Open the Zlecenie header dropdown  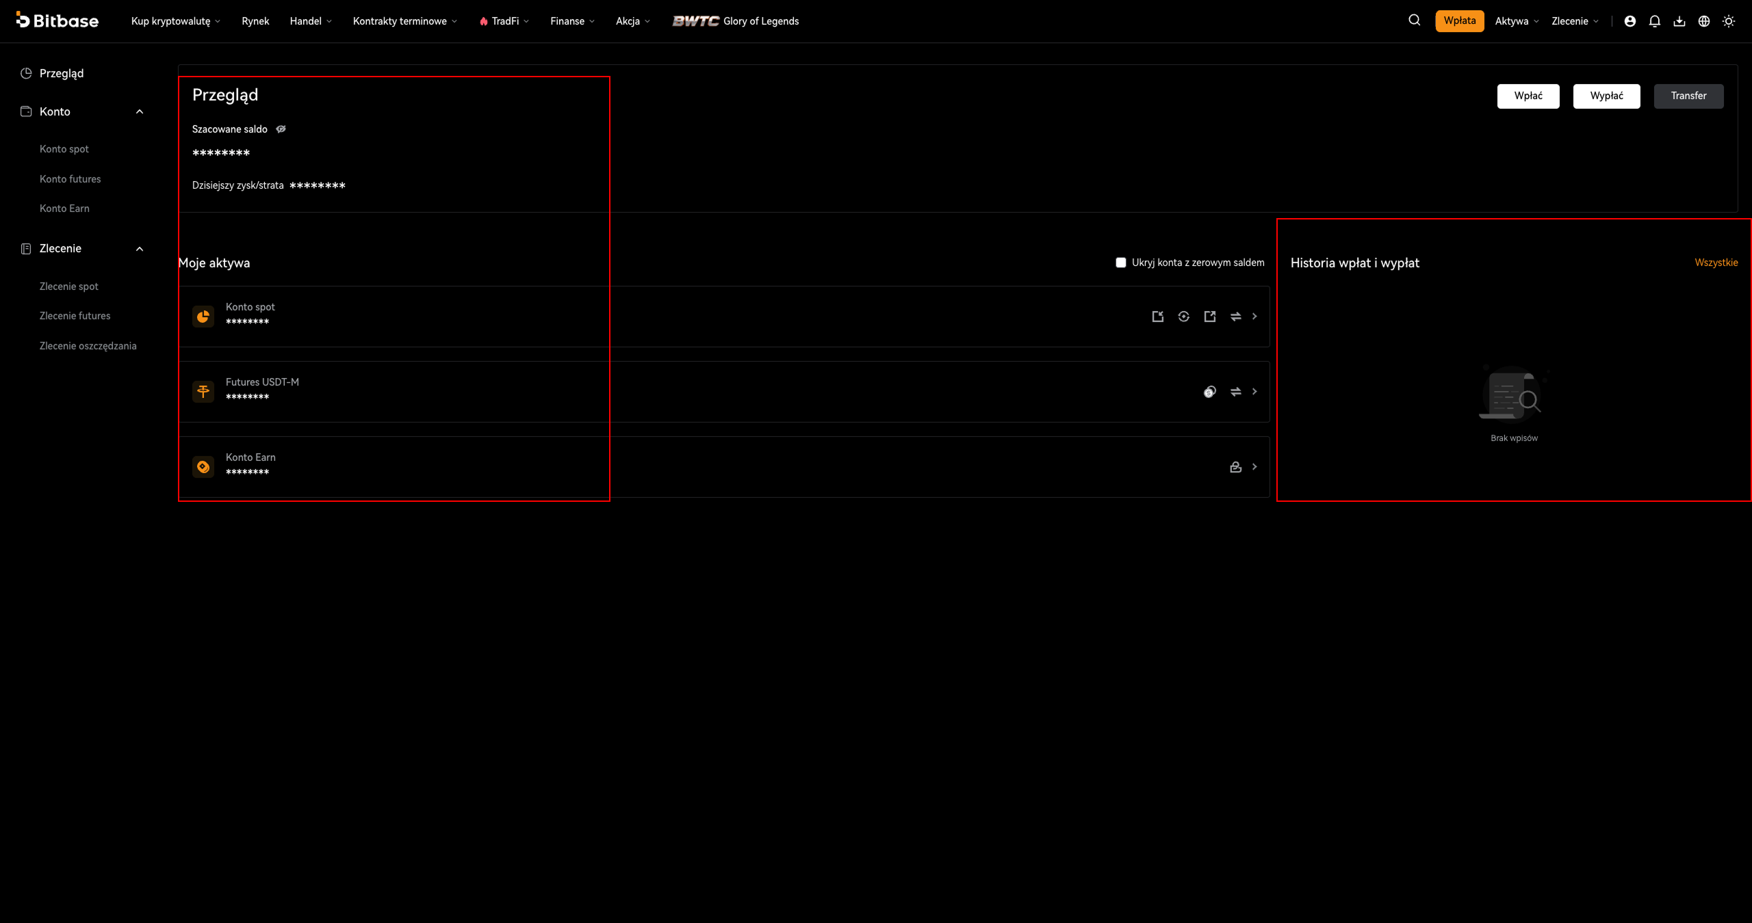pos(1575,21)
